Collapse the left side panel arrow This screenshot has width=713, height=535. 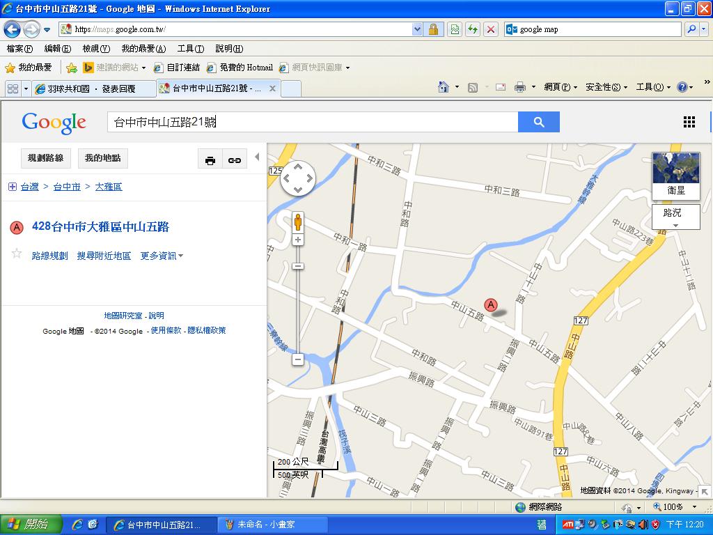point(257,157)
